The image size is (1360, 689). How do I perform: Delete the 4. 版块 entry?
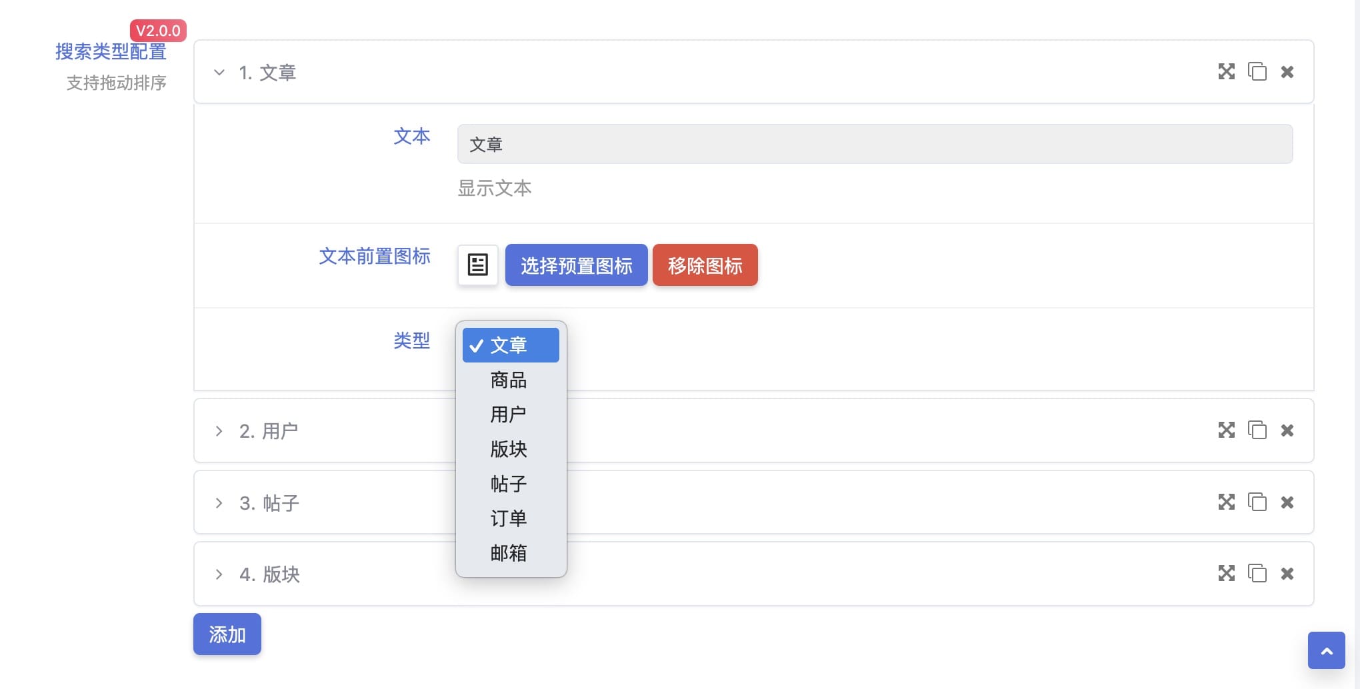[1287, 574]
